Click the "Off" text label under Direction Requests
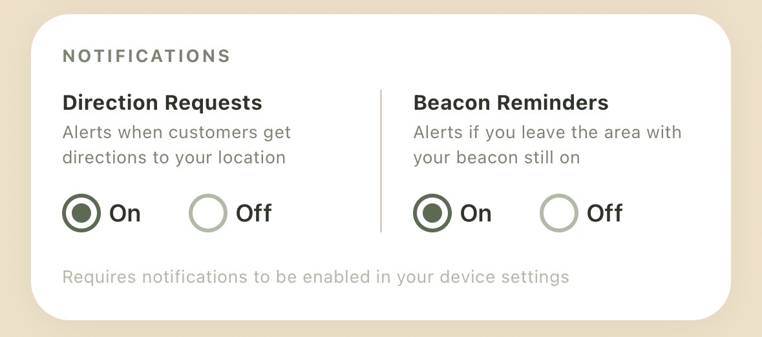The image size is (762, 337). click(x=253, y=213)
